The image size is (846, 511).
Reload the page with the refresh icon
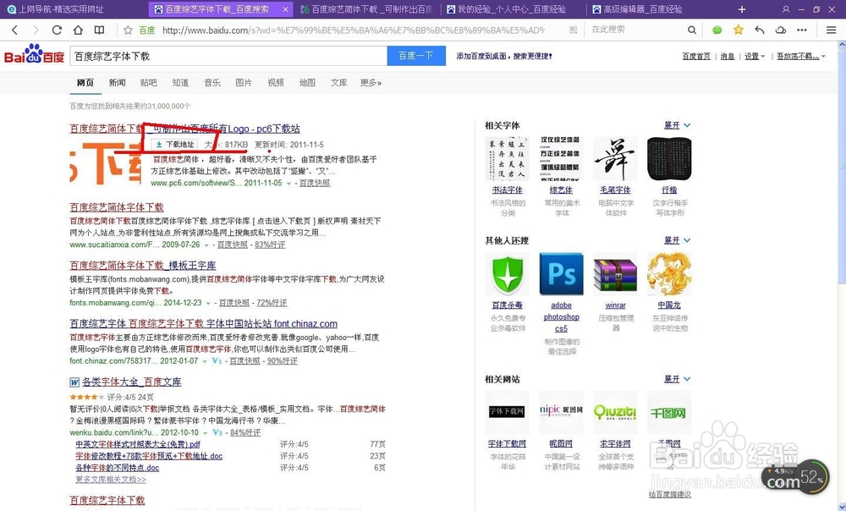point(57,30)
